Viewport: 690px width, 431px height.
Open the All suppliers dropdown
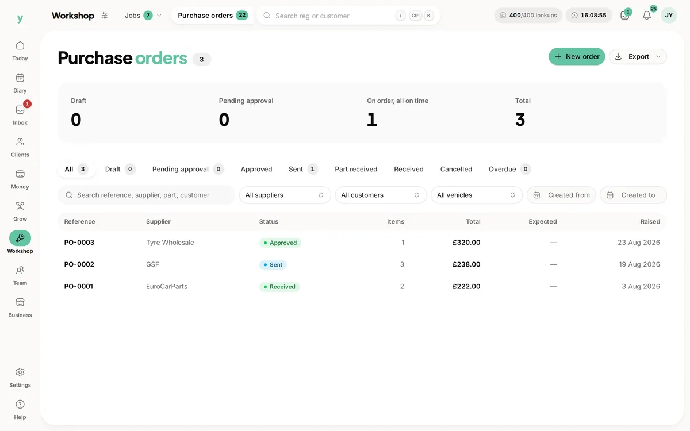click(285, 195)
